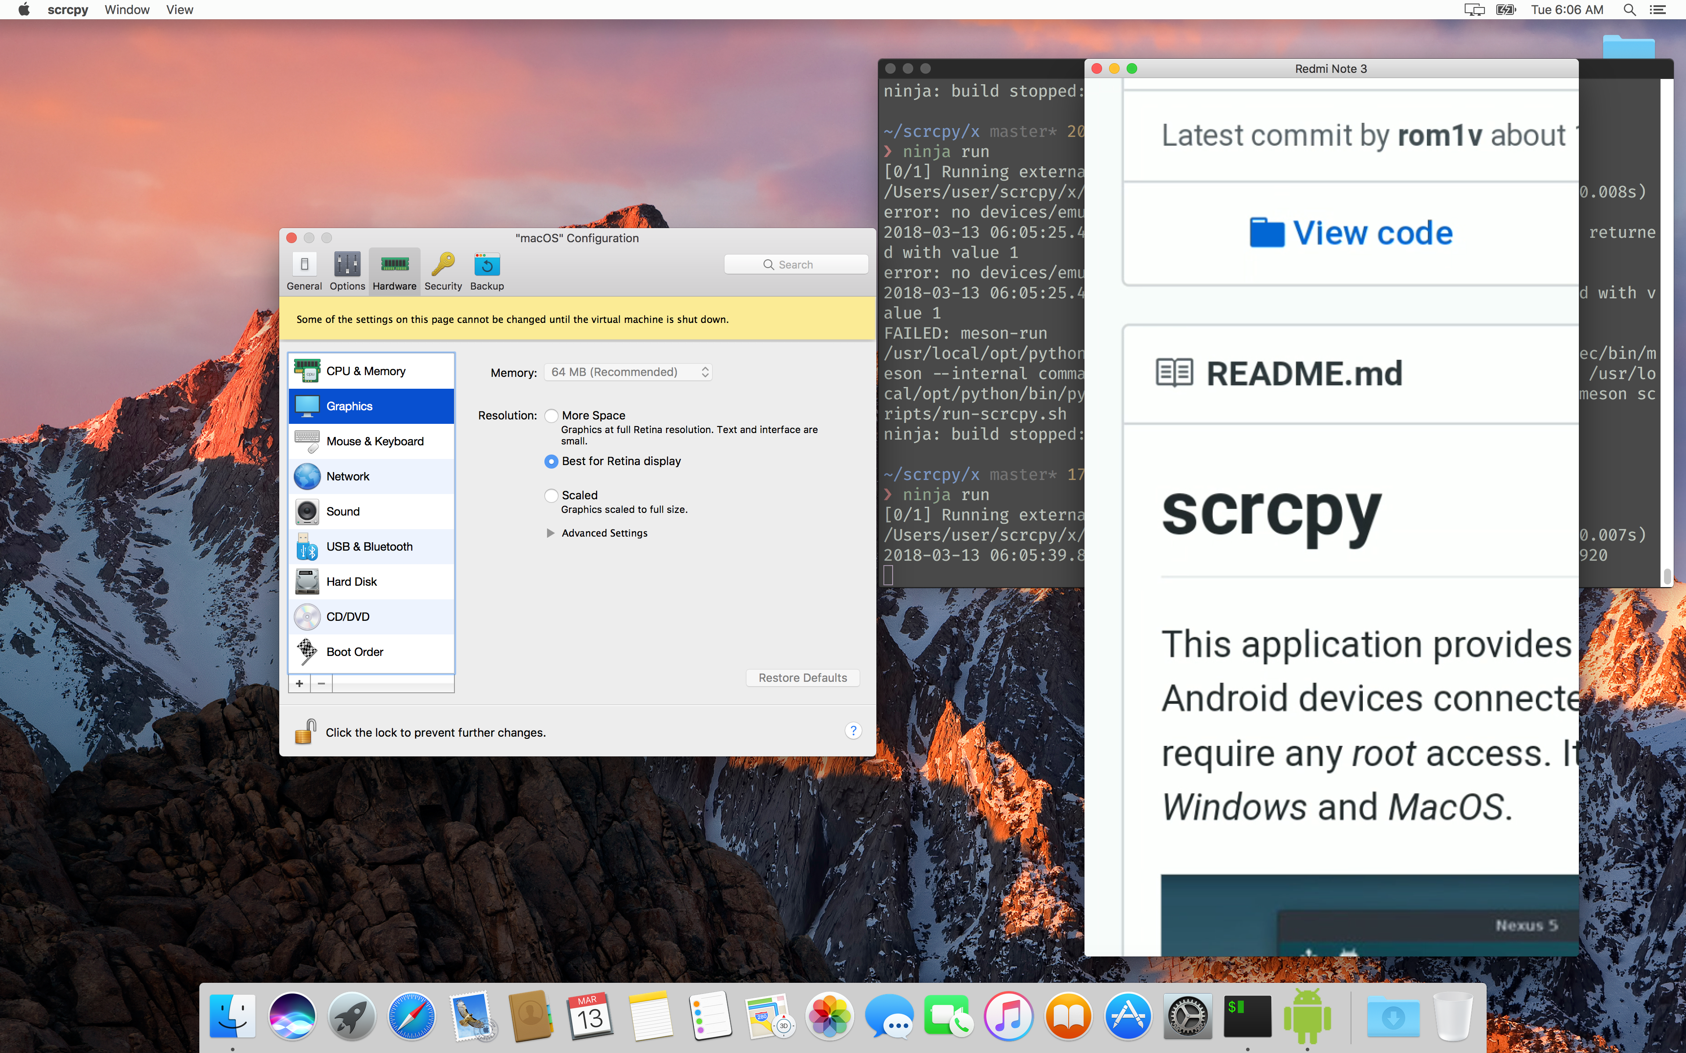The height and width of the screenshot is (1053, 1686).
Task: Open the Trash in the Dock
Action: click(x=1453, y=1016)
